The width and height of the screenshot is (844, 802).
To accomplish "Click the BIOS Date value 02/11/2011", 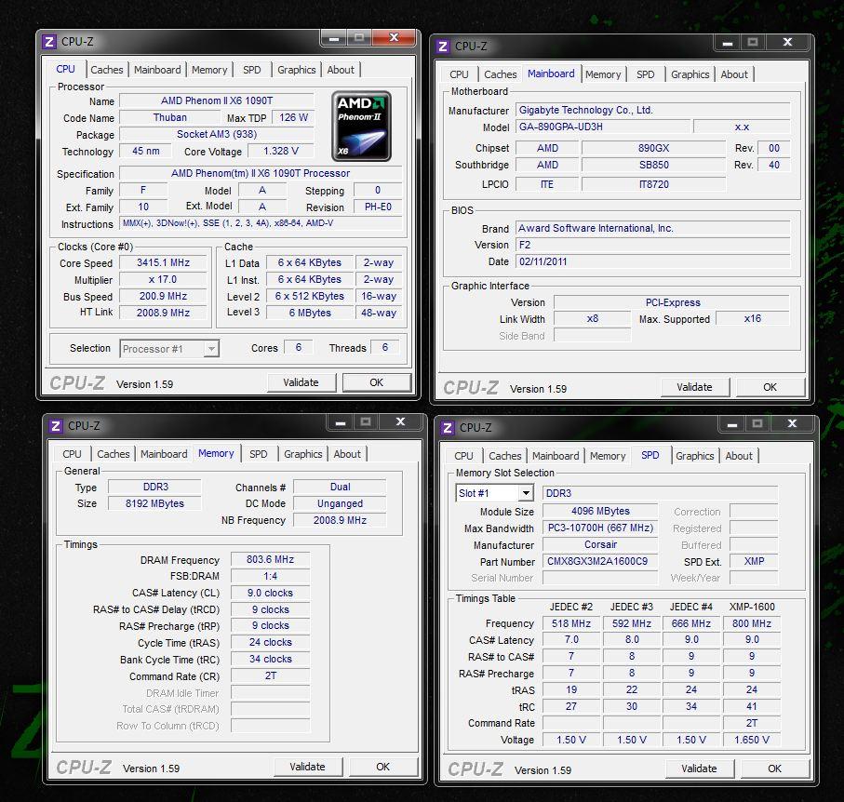I will (653, 261).
